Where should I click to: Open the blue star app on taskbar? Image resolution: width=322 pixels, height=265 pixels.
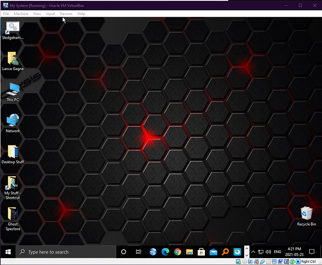coord(237,252)
